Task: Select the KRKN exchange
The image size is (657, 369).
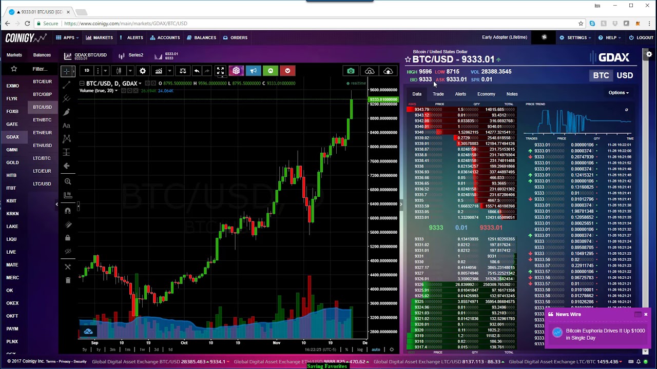Action: click(x=12, y=214)
